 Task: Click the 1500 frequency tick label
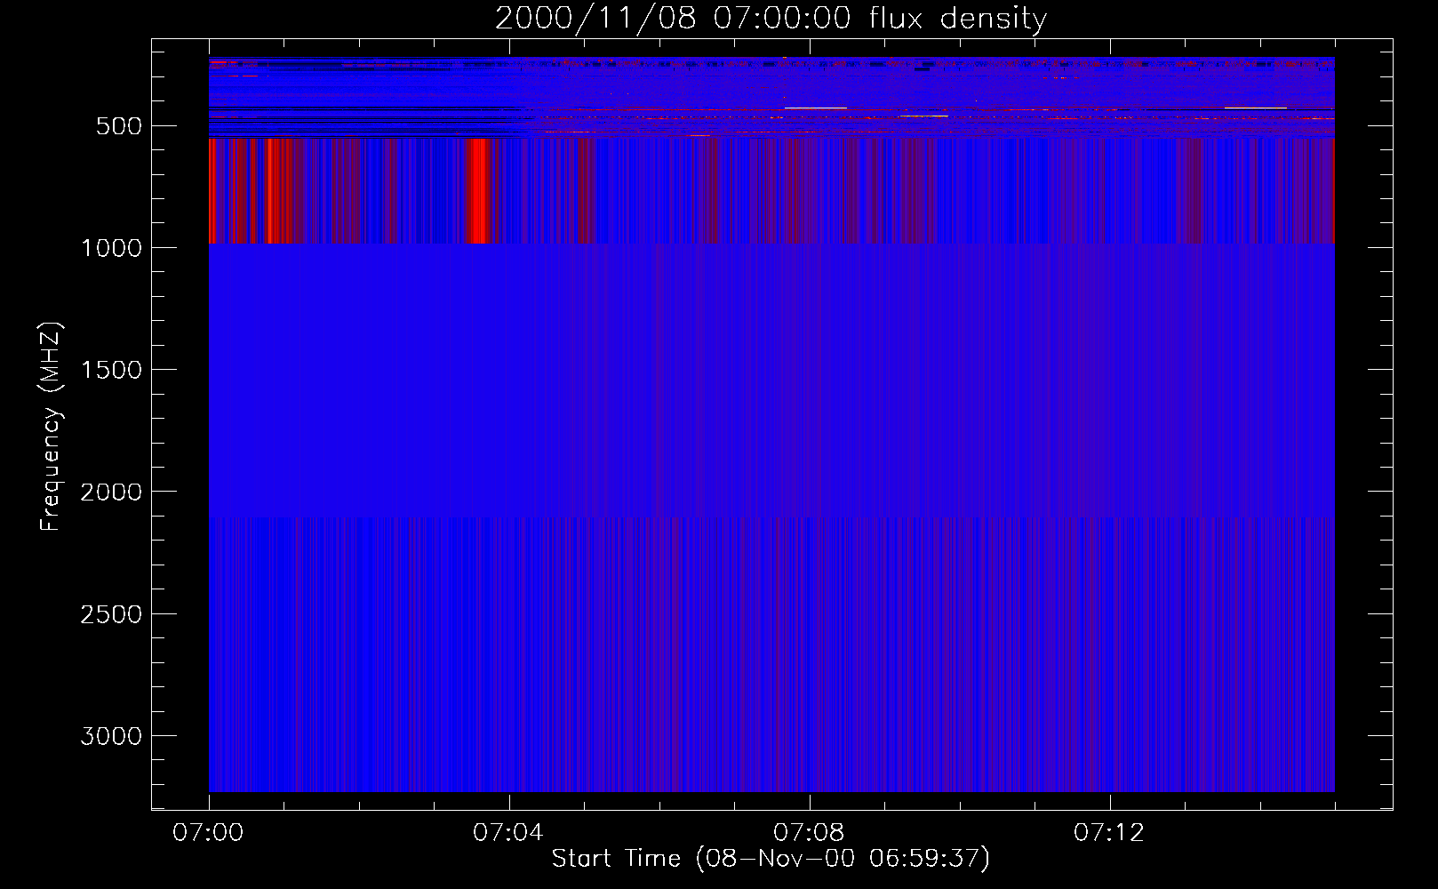pyautogui.click(x=111, y=370)
